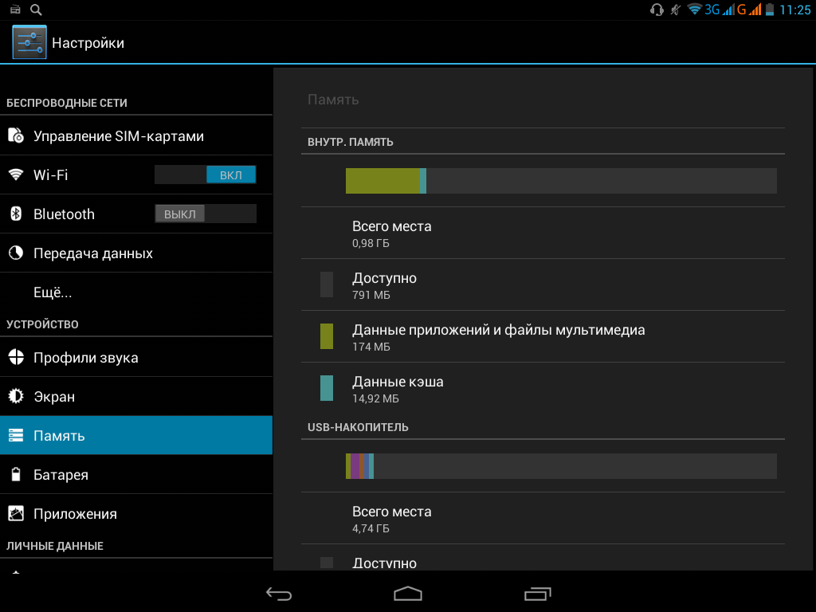Tap the Wi-Fi signal status icon
The height and width of the screenshot is (612, 816).
[x=694, y=10]
